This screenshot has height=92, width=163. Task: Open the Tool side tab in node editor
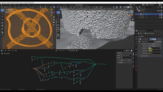133,58
